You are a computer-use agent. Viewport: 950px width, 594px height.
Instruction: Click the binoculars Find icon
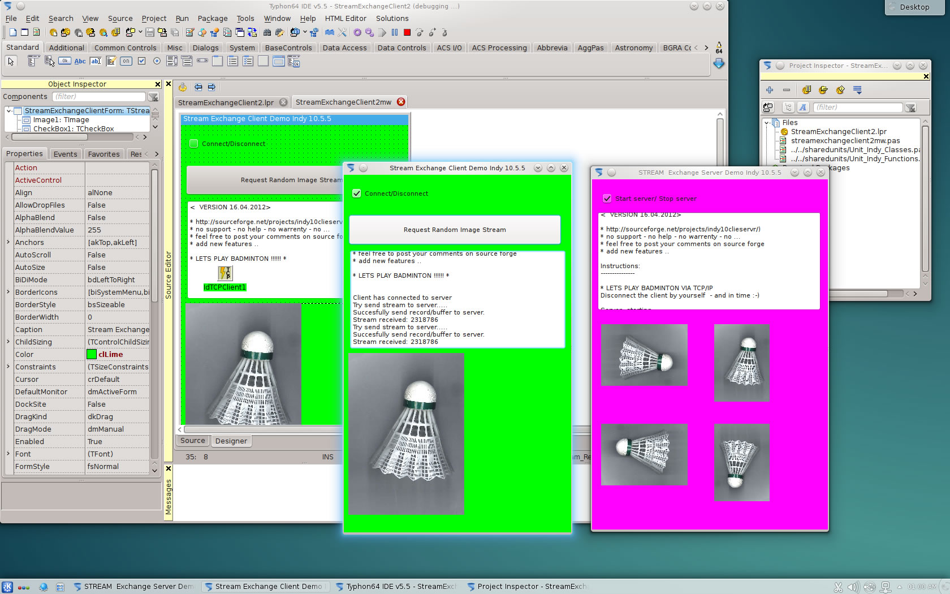pos(267,33)
